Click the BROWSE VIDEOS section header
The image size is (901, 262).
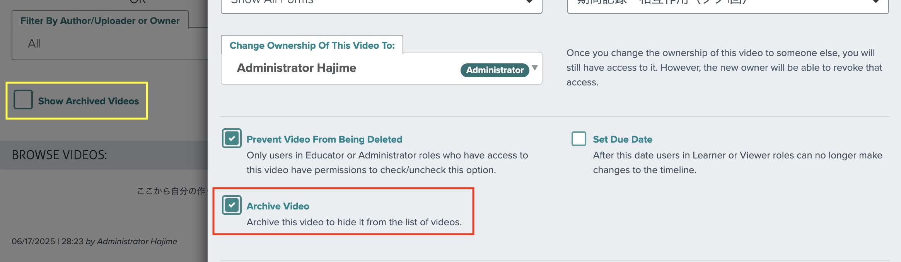tap(59, 155)
